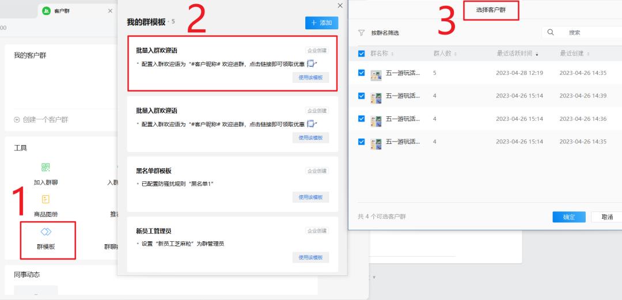This screenshot has width=622, height=300.
Task: Sort by 最近活跃时间 column arrow
Action: tap(537, 54)
